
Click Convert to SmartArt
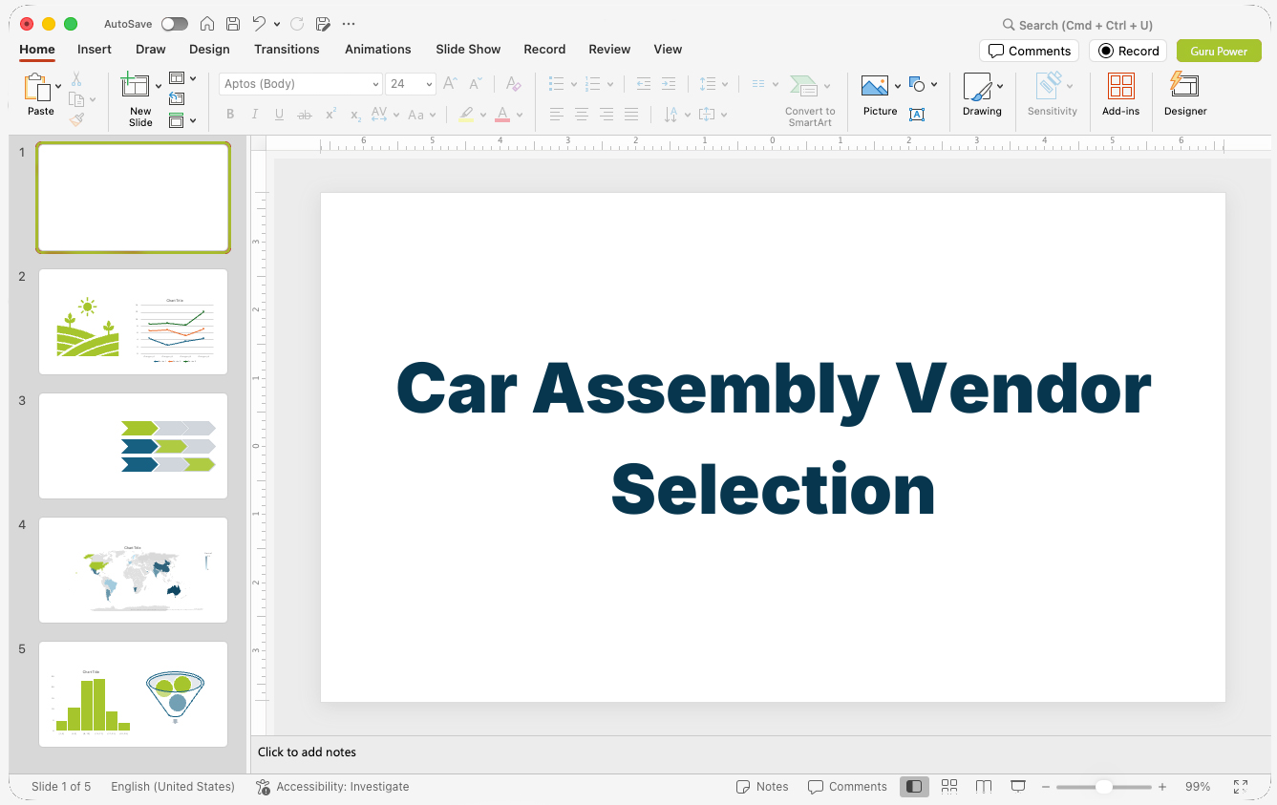click(809, 100)
